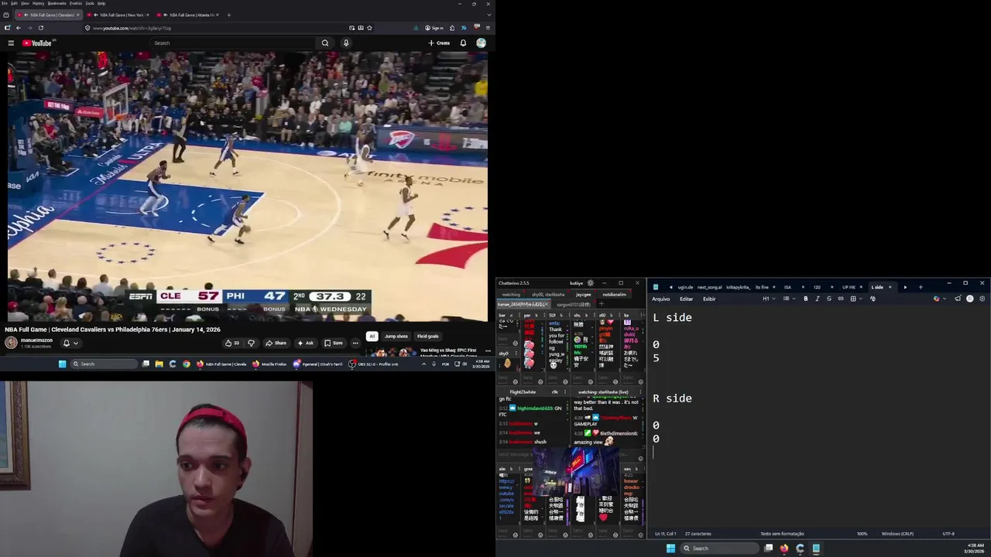Open the Firefox application menu
Viewport: 991px width, 557px height.
tap(488, 28)
